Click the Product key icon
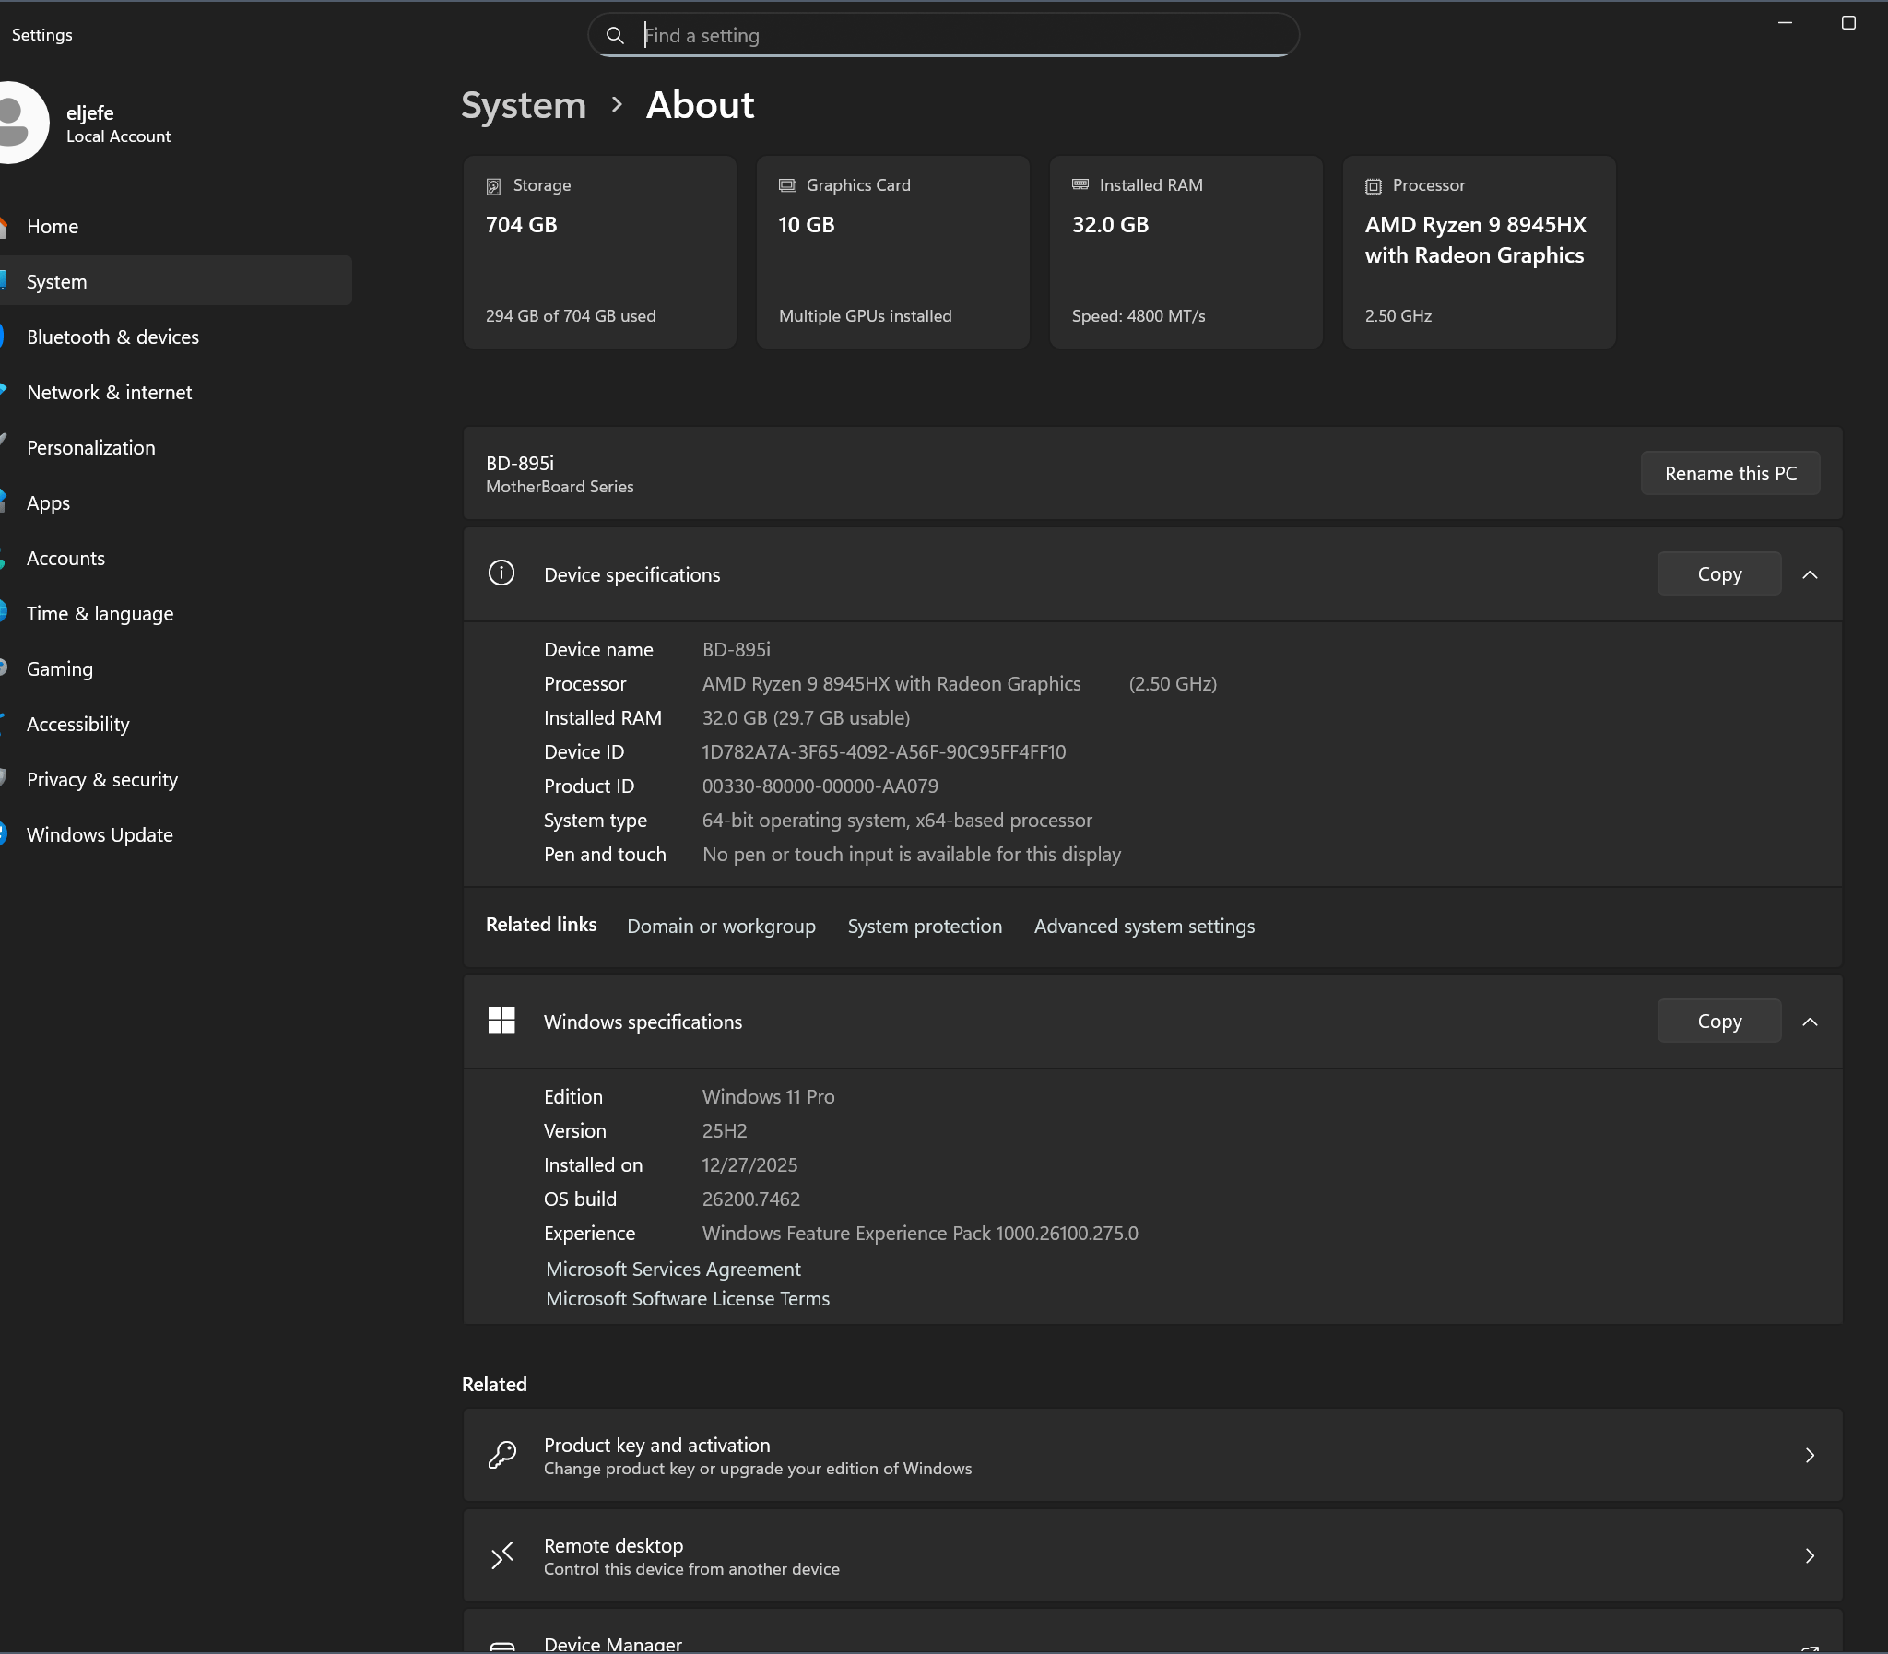1888x1654 pixels. pos(502,1455)
